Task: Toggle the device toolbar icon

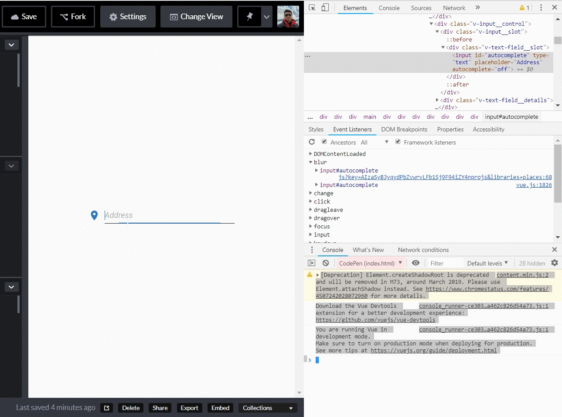Action: (x=325, y=7)
